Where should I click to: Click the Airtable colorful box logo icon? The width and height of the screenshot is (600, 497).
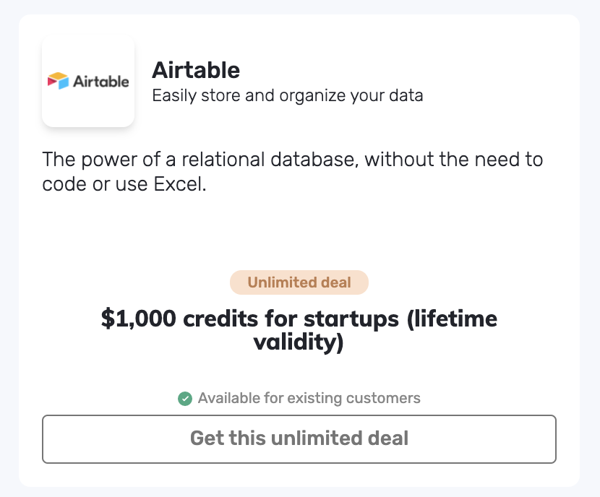(58, 80)
